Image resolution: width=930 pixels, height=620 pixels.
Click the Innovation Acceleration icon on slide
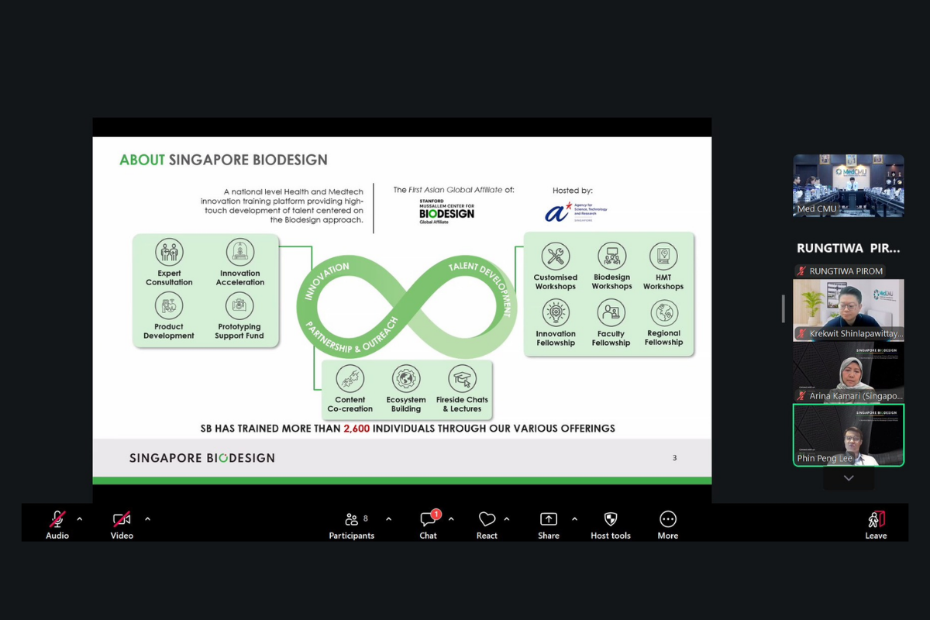240,252
